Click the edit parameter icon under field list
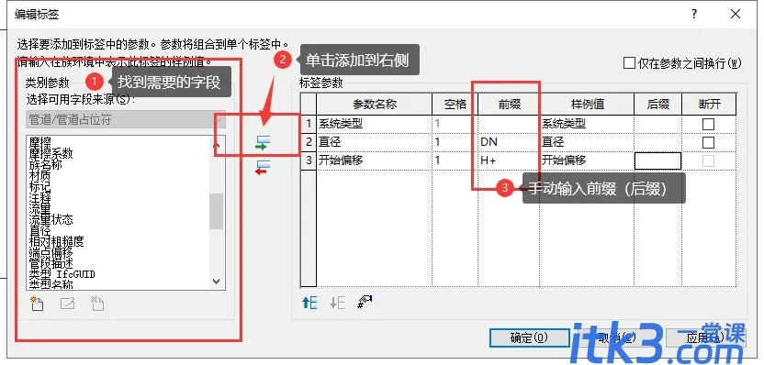764x365 pixels. pos(67,304)
